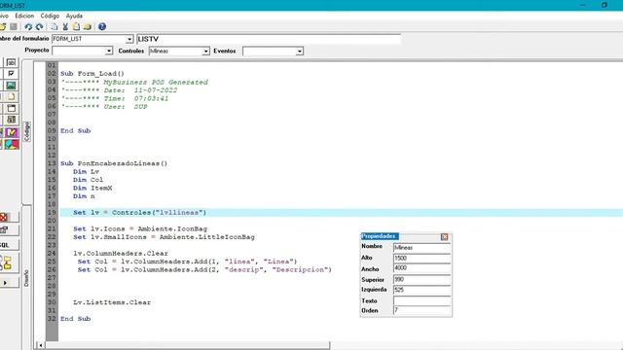Click the paste clipboard toolbar icon

(76, 26)
